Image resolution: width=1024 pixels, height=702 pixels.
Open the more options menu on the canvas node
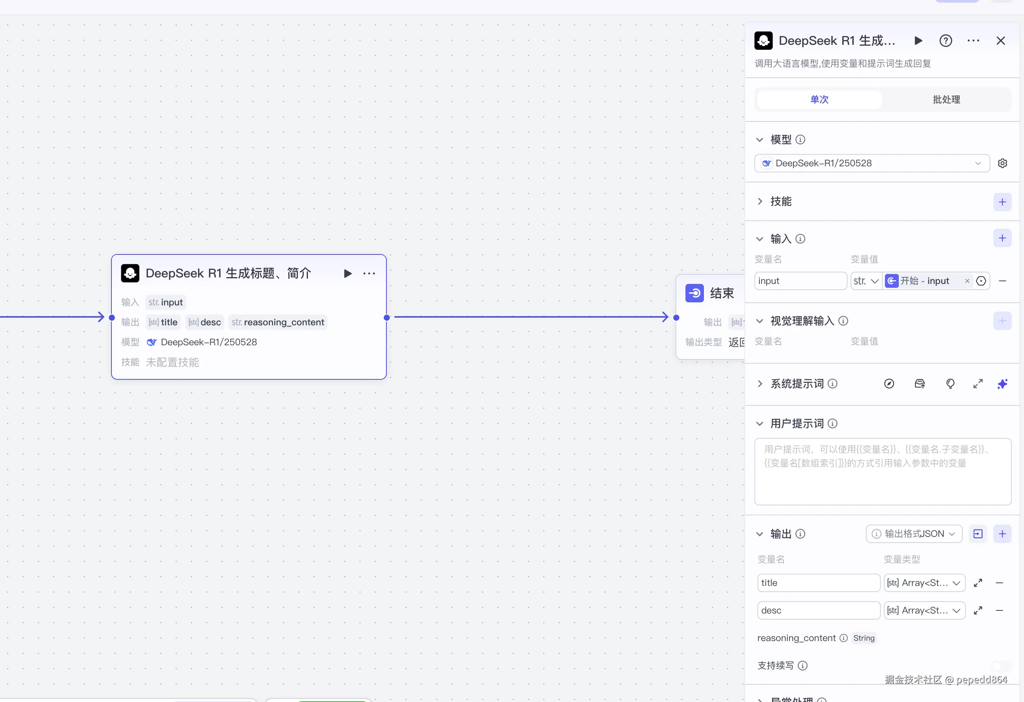pos(369,273)
